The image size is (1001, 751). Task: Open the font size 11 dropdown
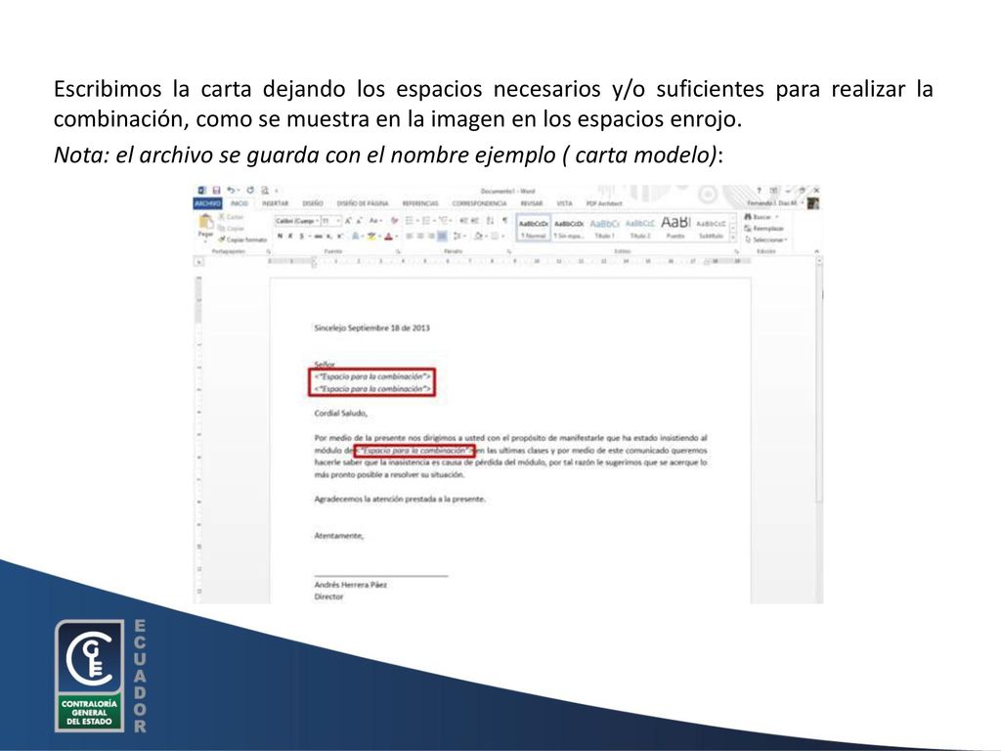[338, 221]
